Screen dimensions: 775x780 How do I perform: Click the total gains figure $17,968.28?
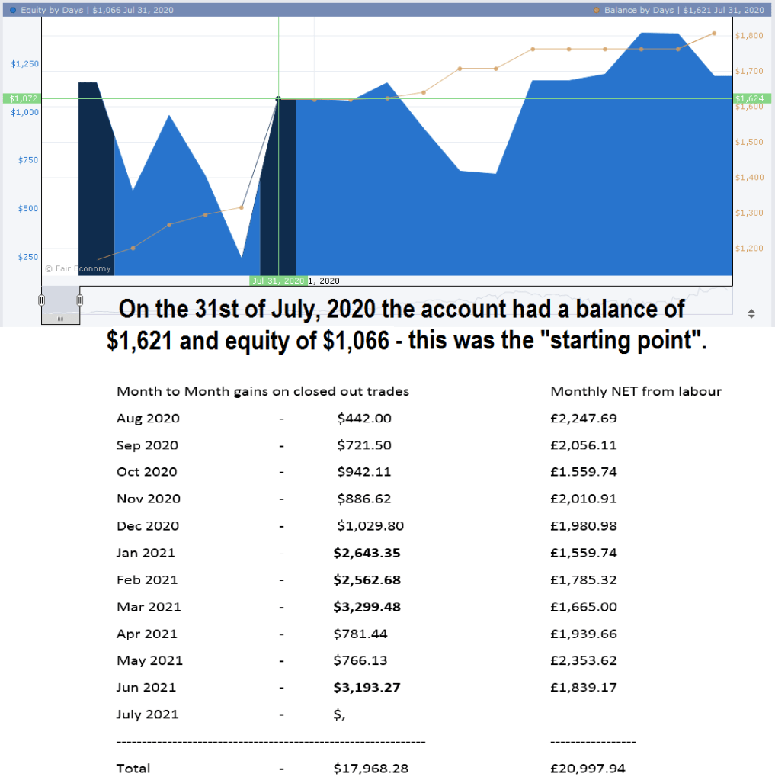tap(370, 768)
